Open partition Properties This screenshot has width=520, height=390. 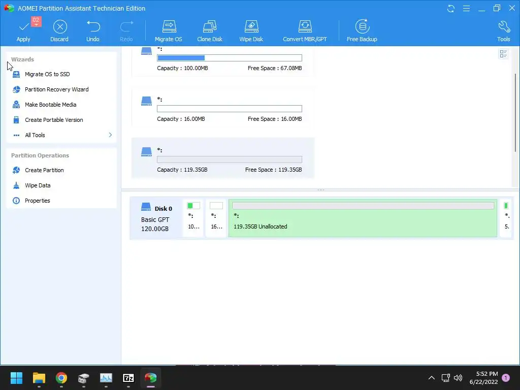click(x=38, y=201)
